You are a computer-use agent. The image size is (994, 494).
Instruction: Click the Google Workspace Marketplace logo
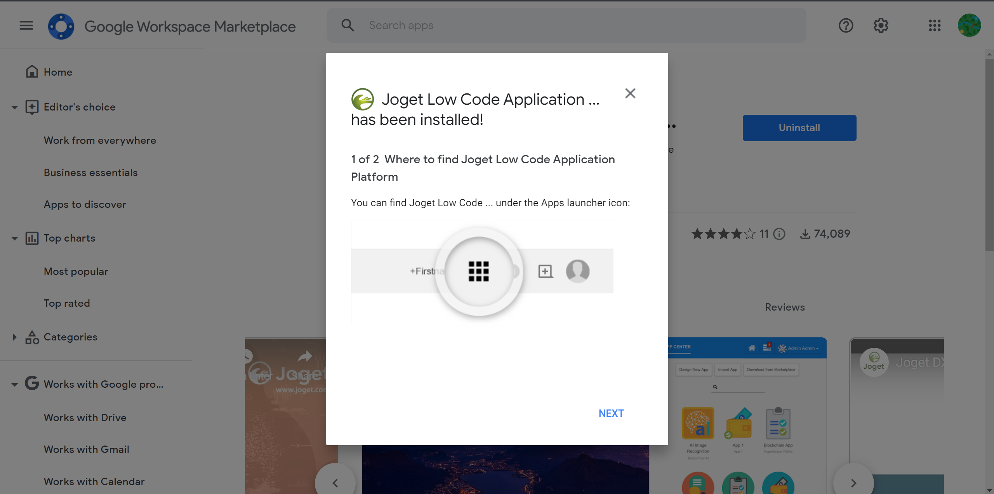(x=61, y=26)
